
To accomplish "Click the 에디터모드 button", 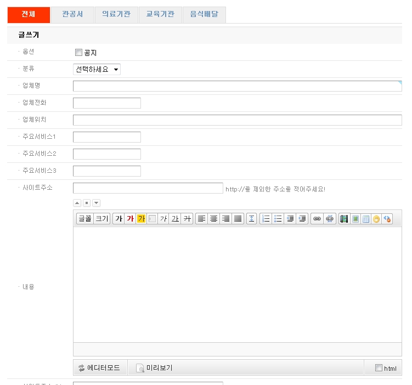I will (x=100, y=368).
